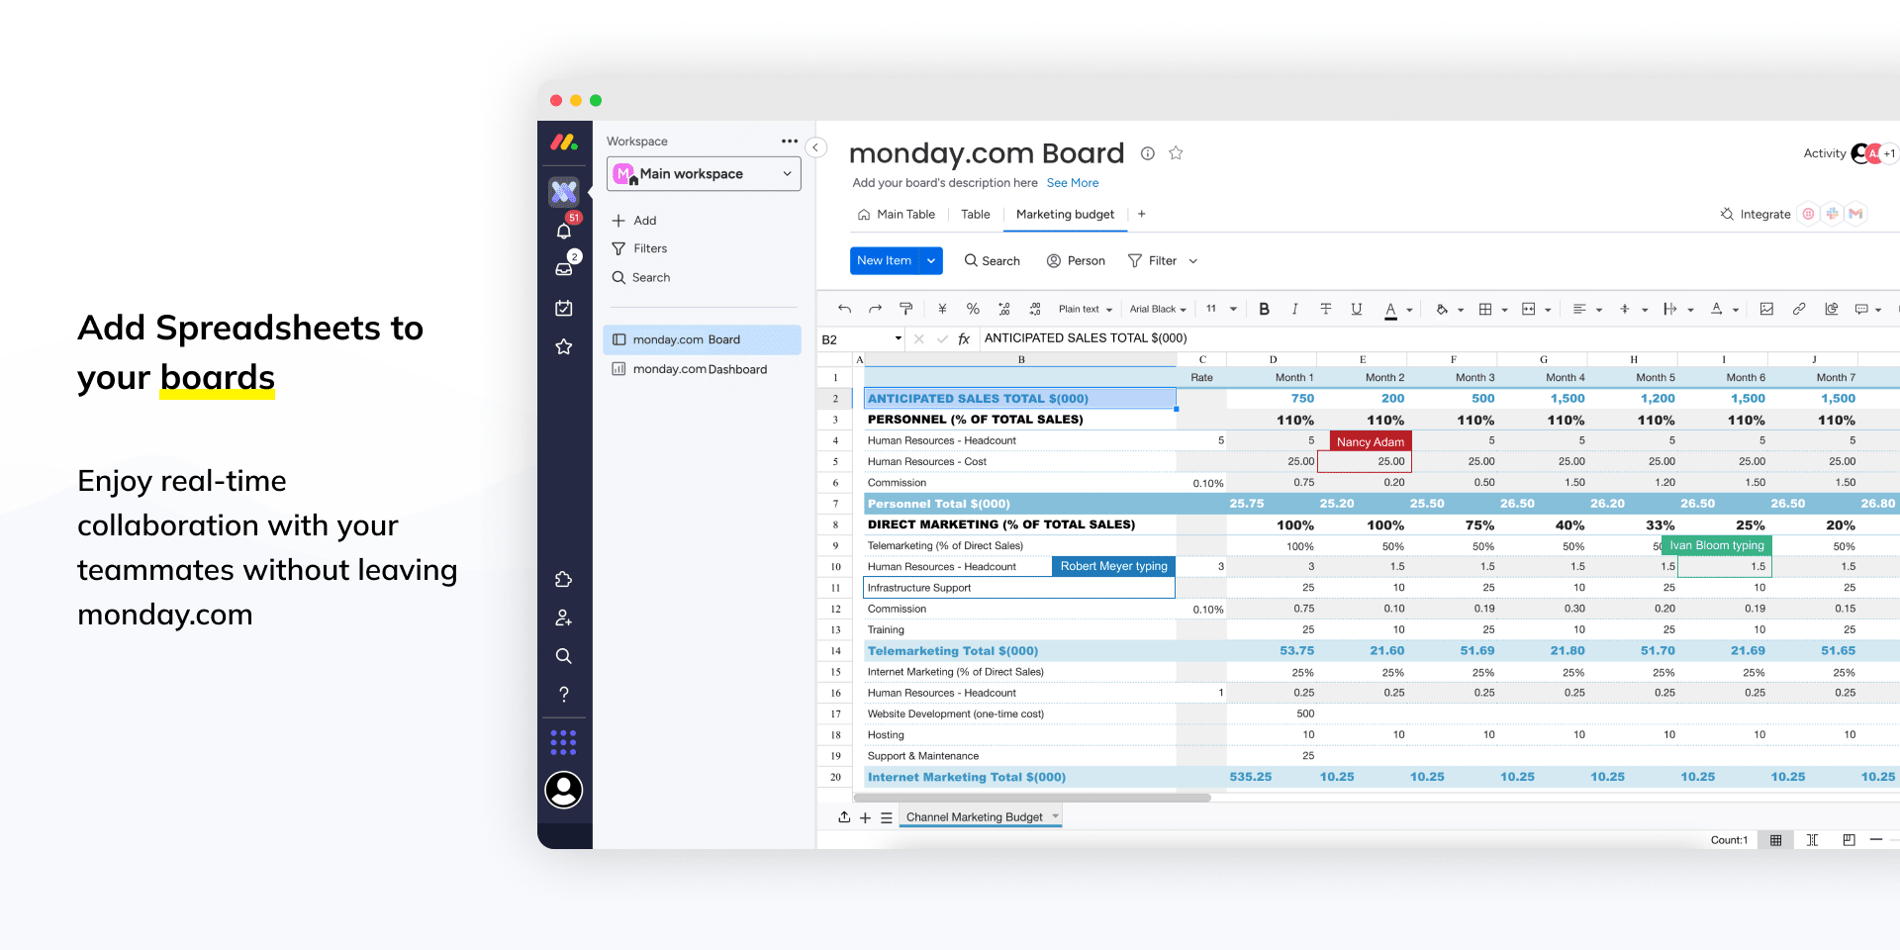Click the redo arrow in spreadsheet toolbar
Viewport: 1900px width, 950px height.
(875, 309)
